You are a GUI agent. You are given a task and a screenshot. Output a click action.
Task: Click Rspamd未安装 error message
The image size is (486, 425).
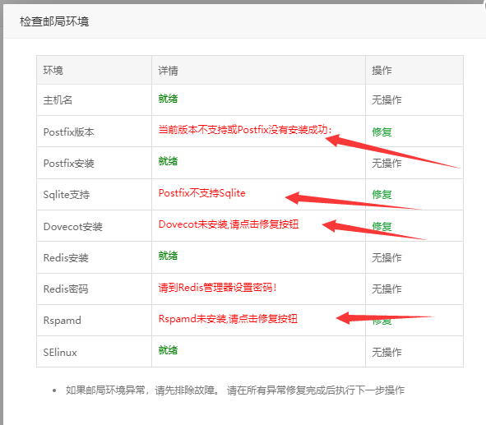pyautogui.click(x=228, y=319)
